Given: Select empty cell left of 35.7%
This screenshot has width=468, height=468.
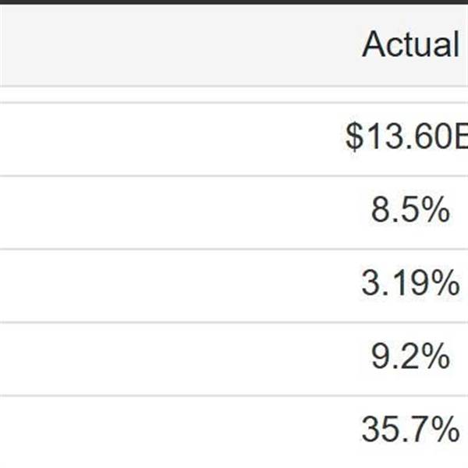Looking at the screenshot, I should click(x=156, y=430).
